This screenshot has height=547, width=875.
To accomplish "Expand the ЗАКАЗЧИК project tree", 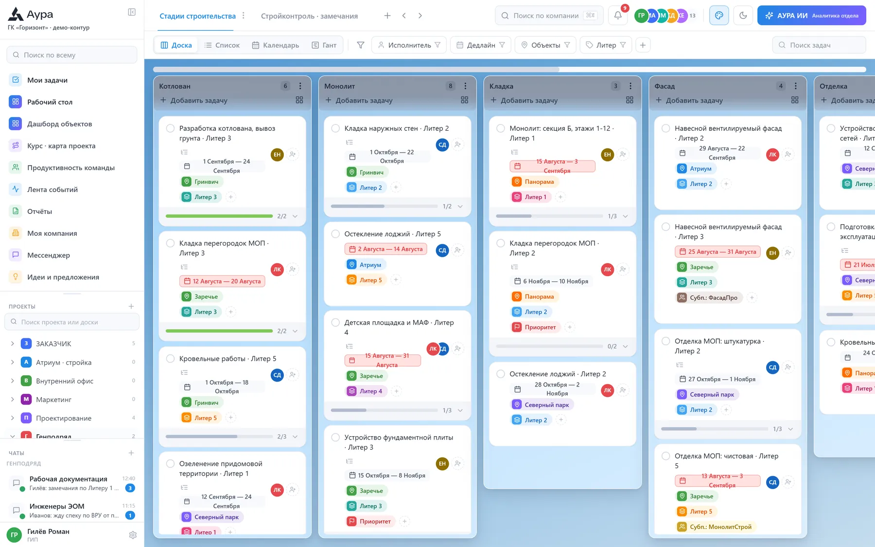I will click(x=13, y=344).
